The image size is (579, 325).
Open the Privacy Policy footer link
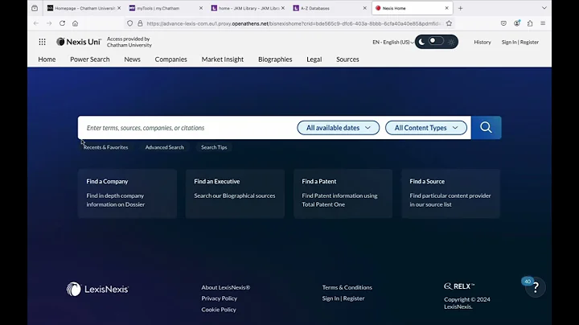220,298
